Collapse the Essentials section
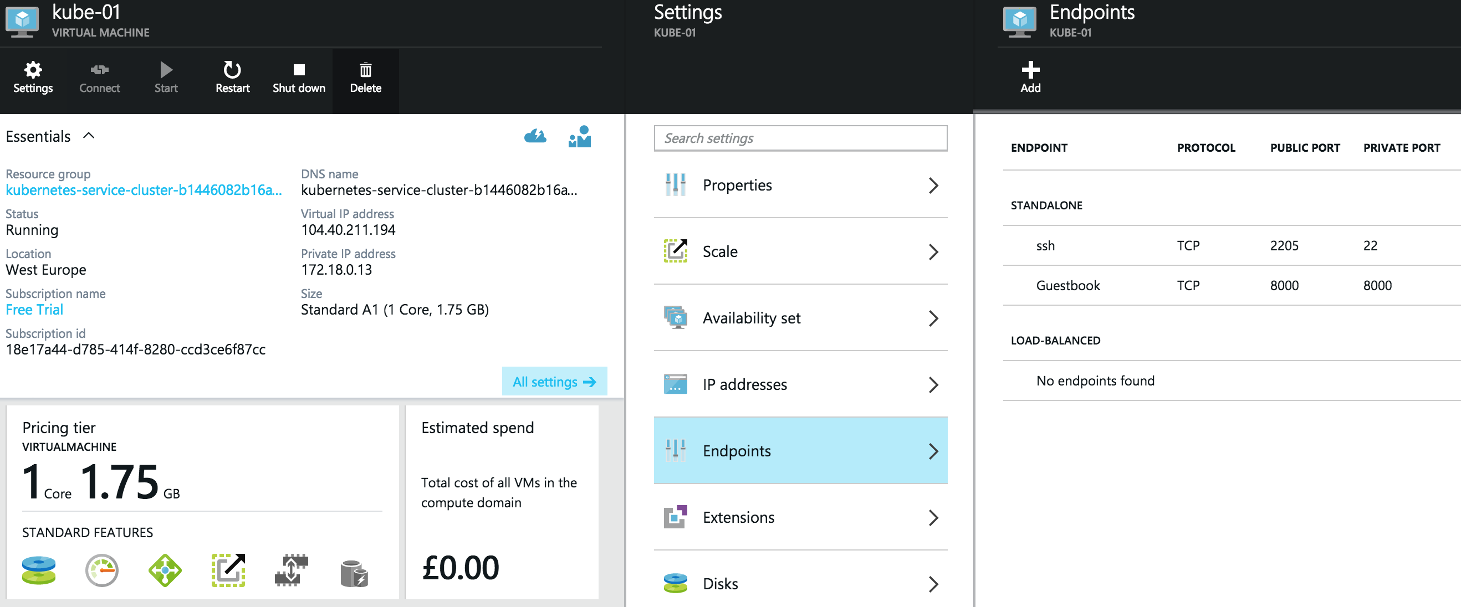This screenshot has width=1461, height=607. [89, 136]
